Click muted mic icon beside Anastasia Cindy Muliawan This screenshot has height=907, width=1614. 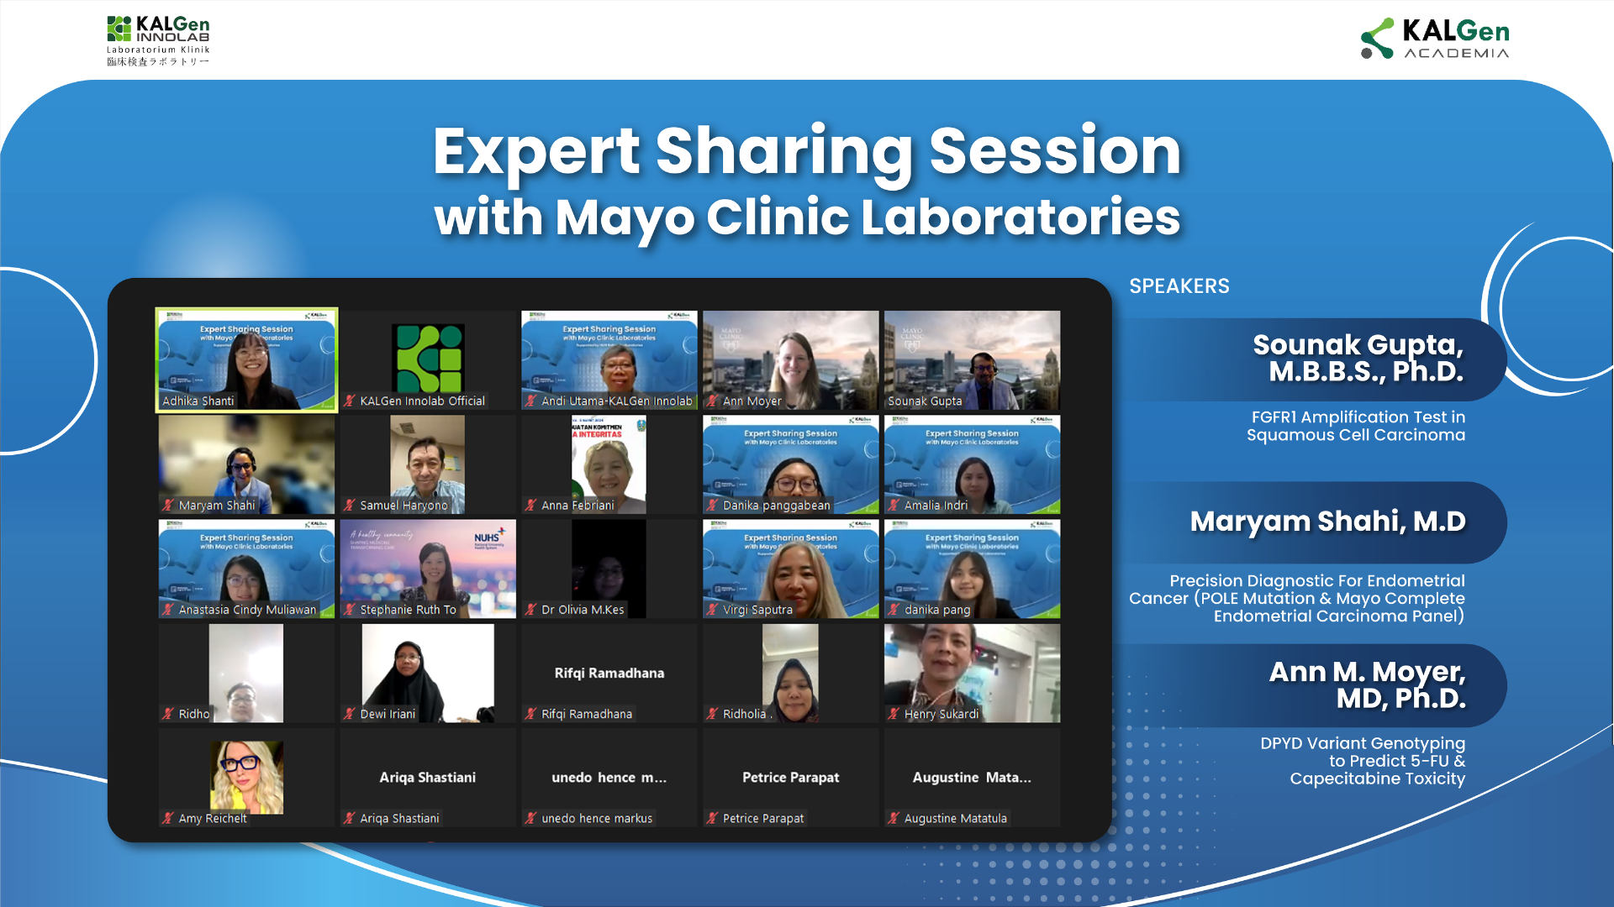point(168,609)
